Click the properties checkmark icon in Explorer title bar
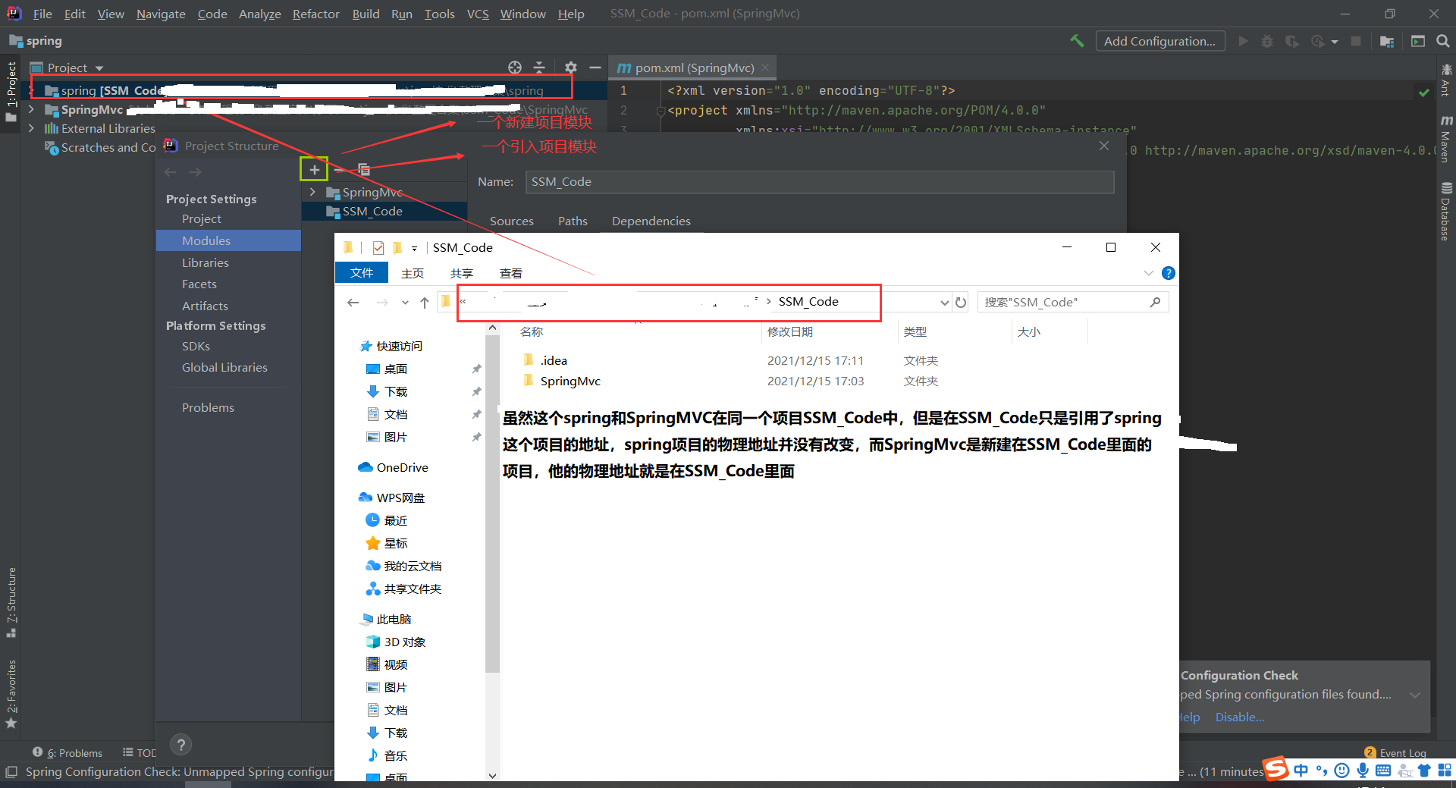Image resolution: width=1456 pixels, height=788 pixels. click(378, 247)
